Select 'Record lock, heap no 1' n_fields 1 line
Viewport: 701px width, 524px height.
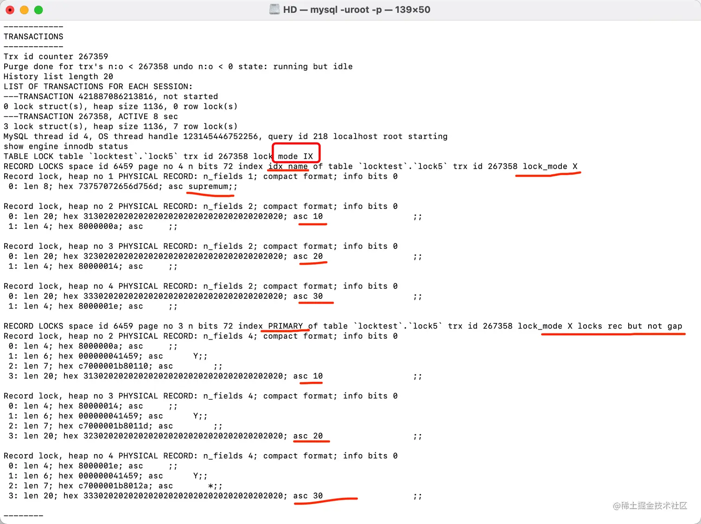tap(201, 177)
